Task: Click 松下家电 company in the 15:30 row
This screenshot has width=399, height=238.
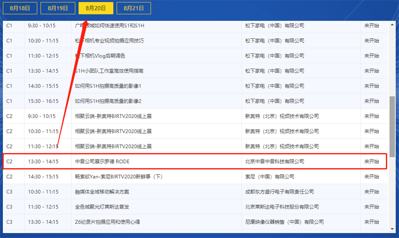Action: pyautogui.click(x=275, y=101)
